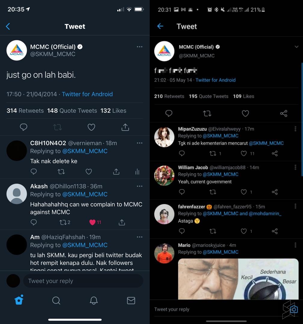This screenshot has width=303, height=324.
Task: Open the vertical dots menu on William Jacob's reply
Action: coord(295,167)
